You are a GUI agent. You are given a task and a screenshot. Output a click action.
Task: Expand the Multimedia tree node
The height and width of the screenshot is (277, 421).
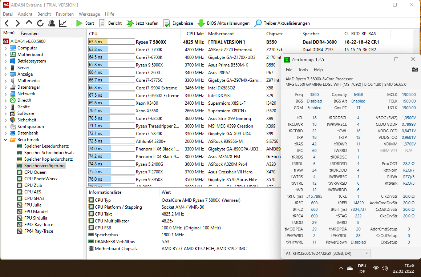(6, 81)
